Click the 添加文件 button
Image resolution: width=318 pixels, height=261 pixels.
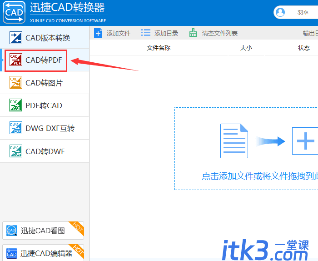point(112,33)
